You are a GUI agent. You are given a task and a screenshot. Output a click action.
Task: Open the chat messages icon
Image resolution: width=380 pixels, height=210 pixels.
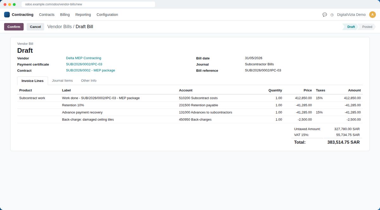point(325,15)
